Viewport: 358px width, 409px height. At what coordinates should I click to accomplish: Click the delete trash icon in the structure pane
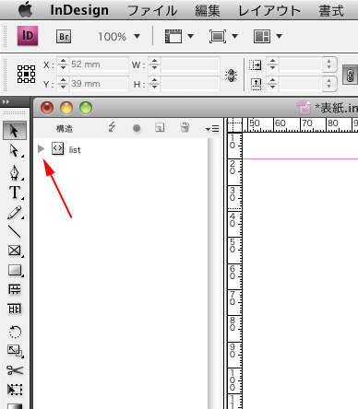185,127
